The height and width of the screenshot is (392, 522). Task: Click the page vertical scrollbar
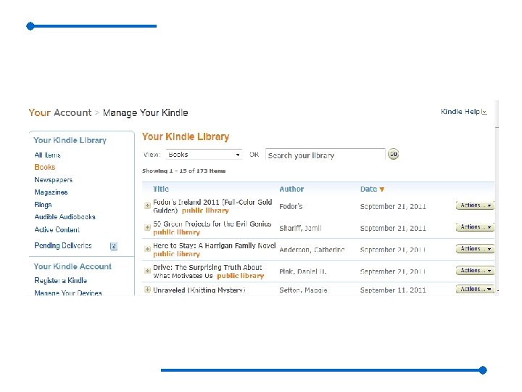coord(497,198)
